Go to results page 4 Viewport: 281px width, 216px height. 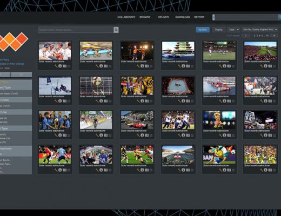[259, 36]
